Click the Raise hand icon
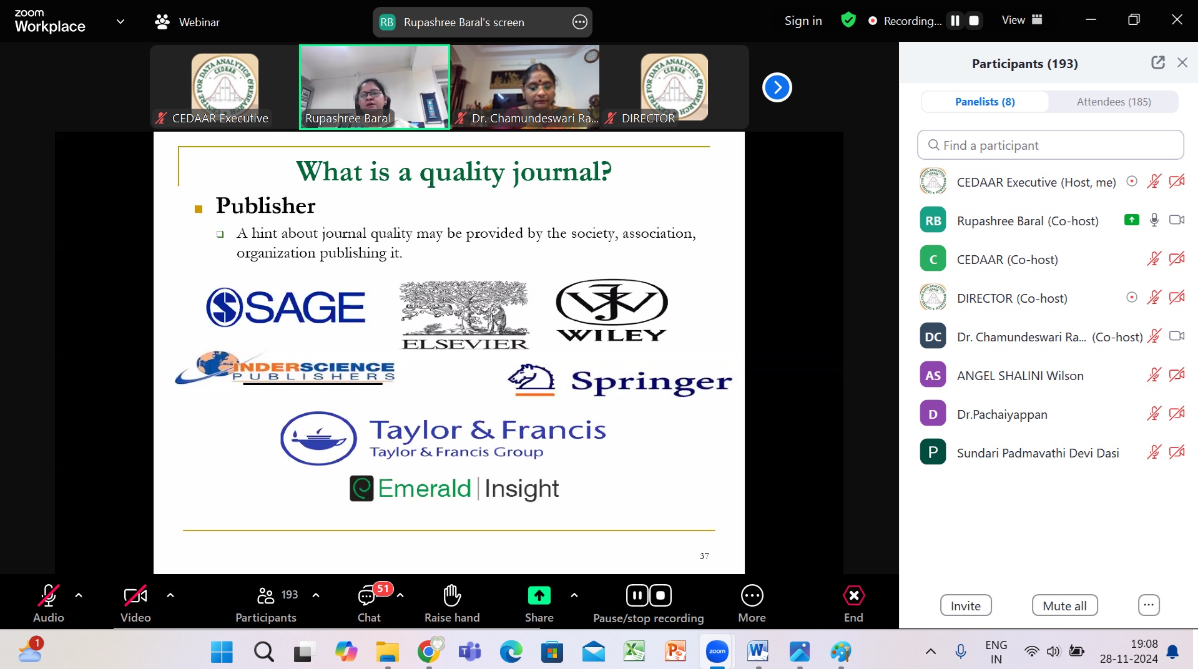 point(451,596)
